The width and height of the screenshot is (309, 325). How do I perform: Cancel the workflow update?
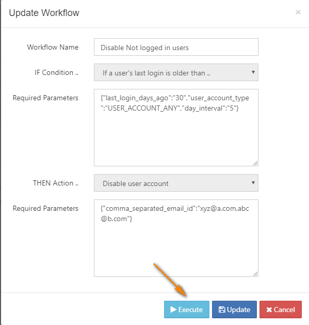click(281, 309)
